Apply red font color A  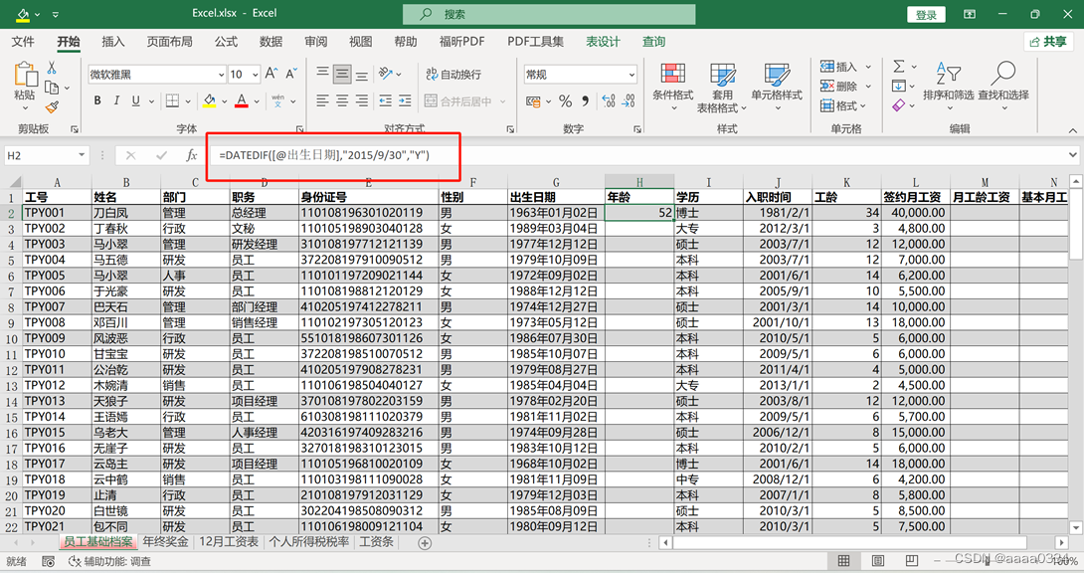click(242, 100)
